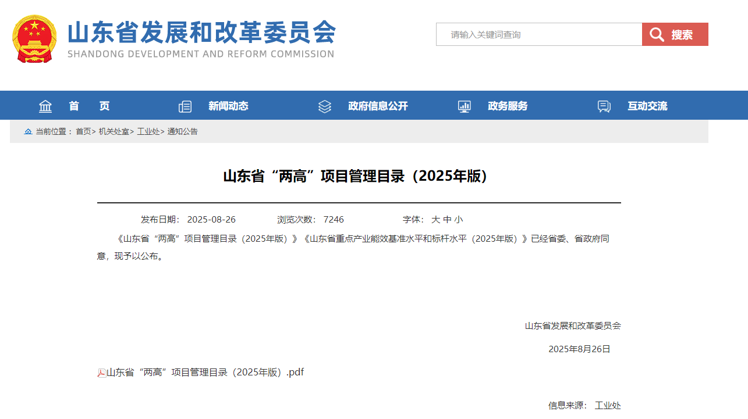Set font size to 小

[x=459, y=220]
